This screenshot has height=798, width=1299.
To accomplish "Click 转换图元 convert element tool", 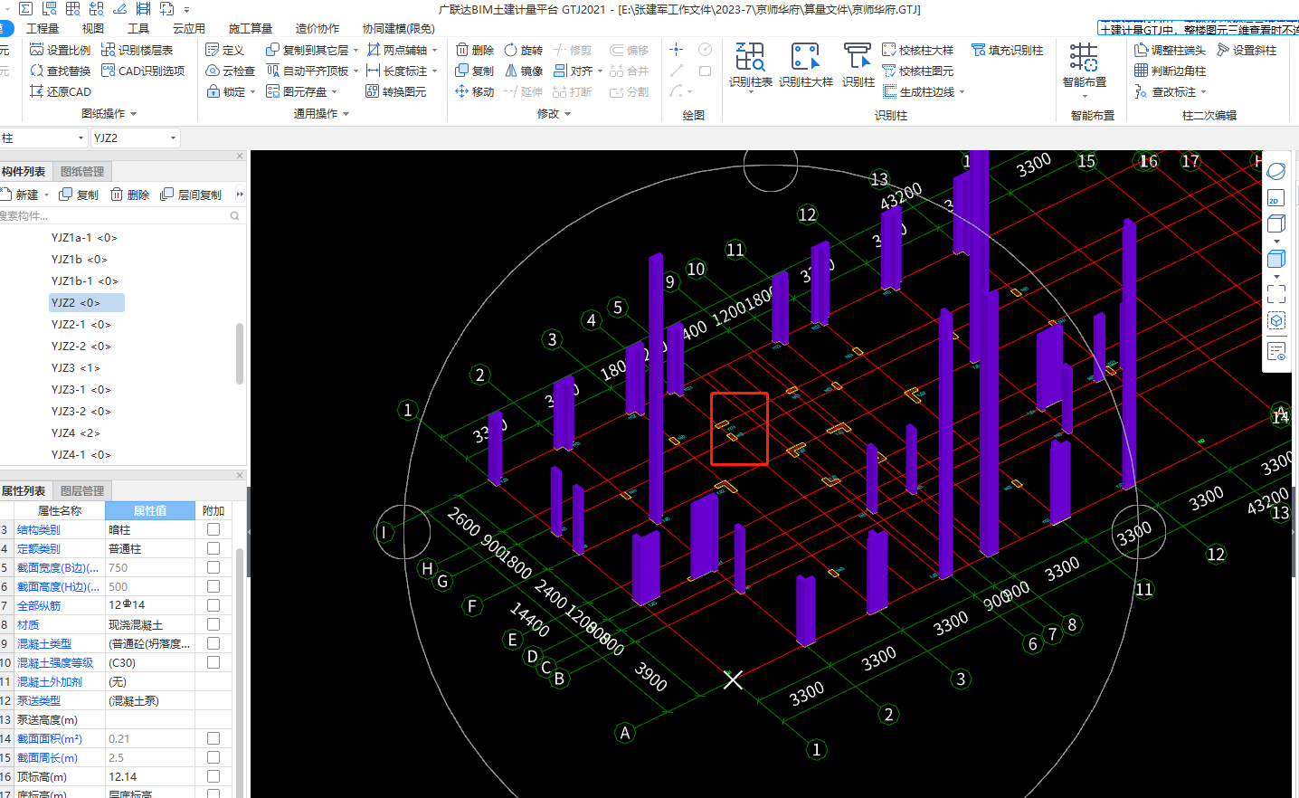I will click(x=396, y=91).
